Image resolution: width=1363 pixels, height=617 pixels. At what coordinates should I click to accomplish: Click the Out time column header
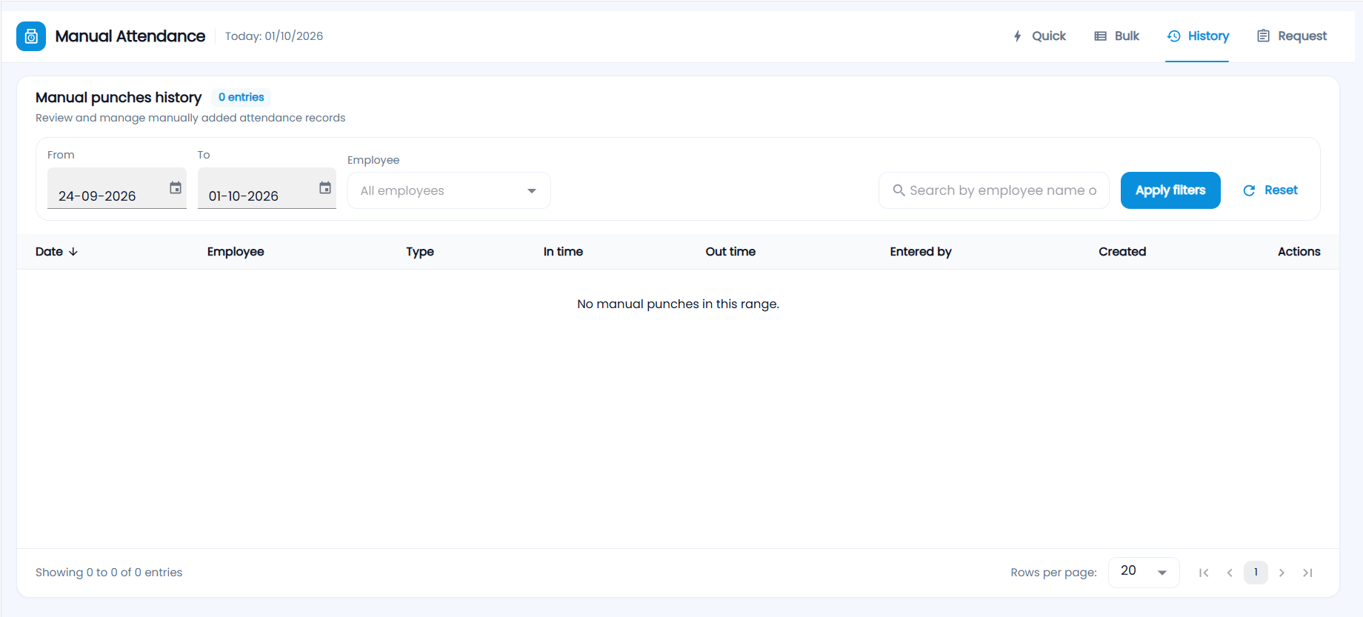(730, 252)
